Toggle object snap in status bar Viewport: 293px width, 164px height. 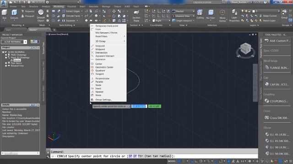coord(221,161)
